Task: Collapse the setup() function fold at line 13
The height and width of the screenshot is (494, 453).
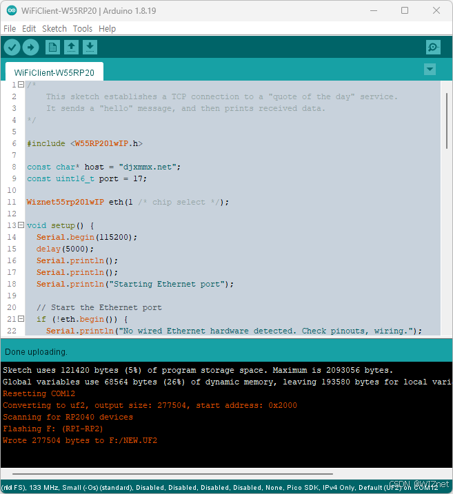Action: tap(21, 225)
